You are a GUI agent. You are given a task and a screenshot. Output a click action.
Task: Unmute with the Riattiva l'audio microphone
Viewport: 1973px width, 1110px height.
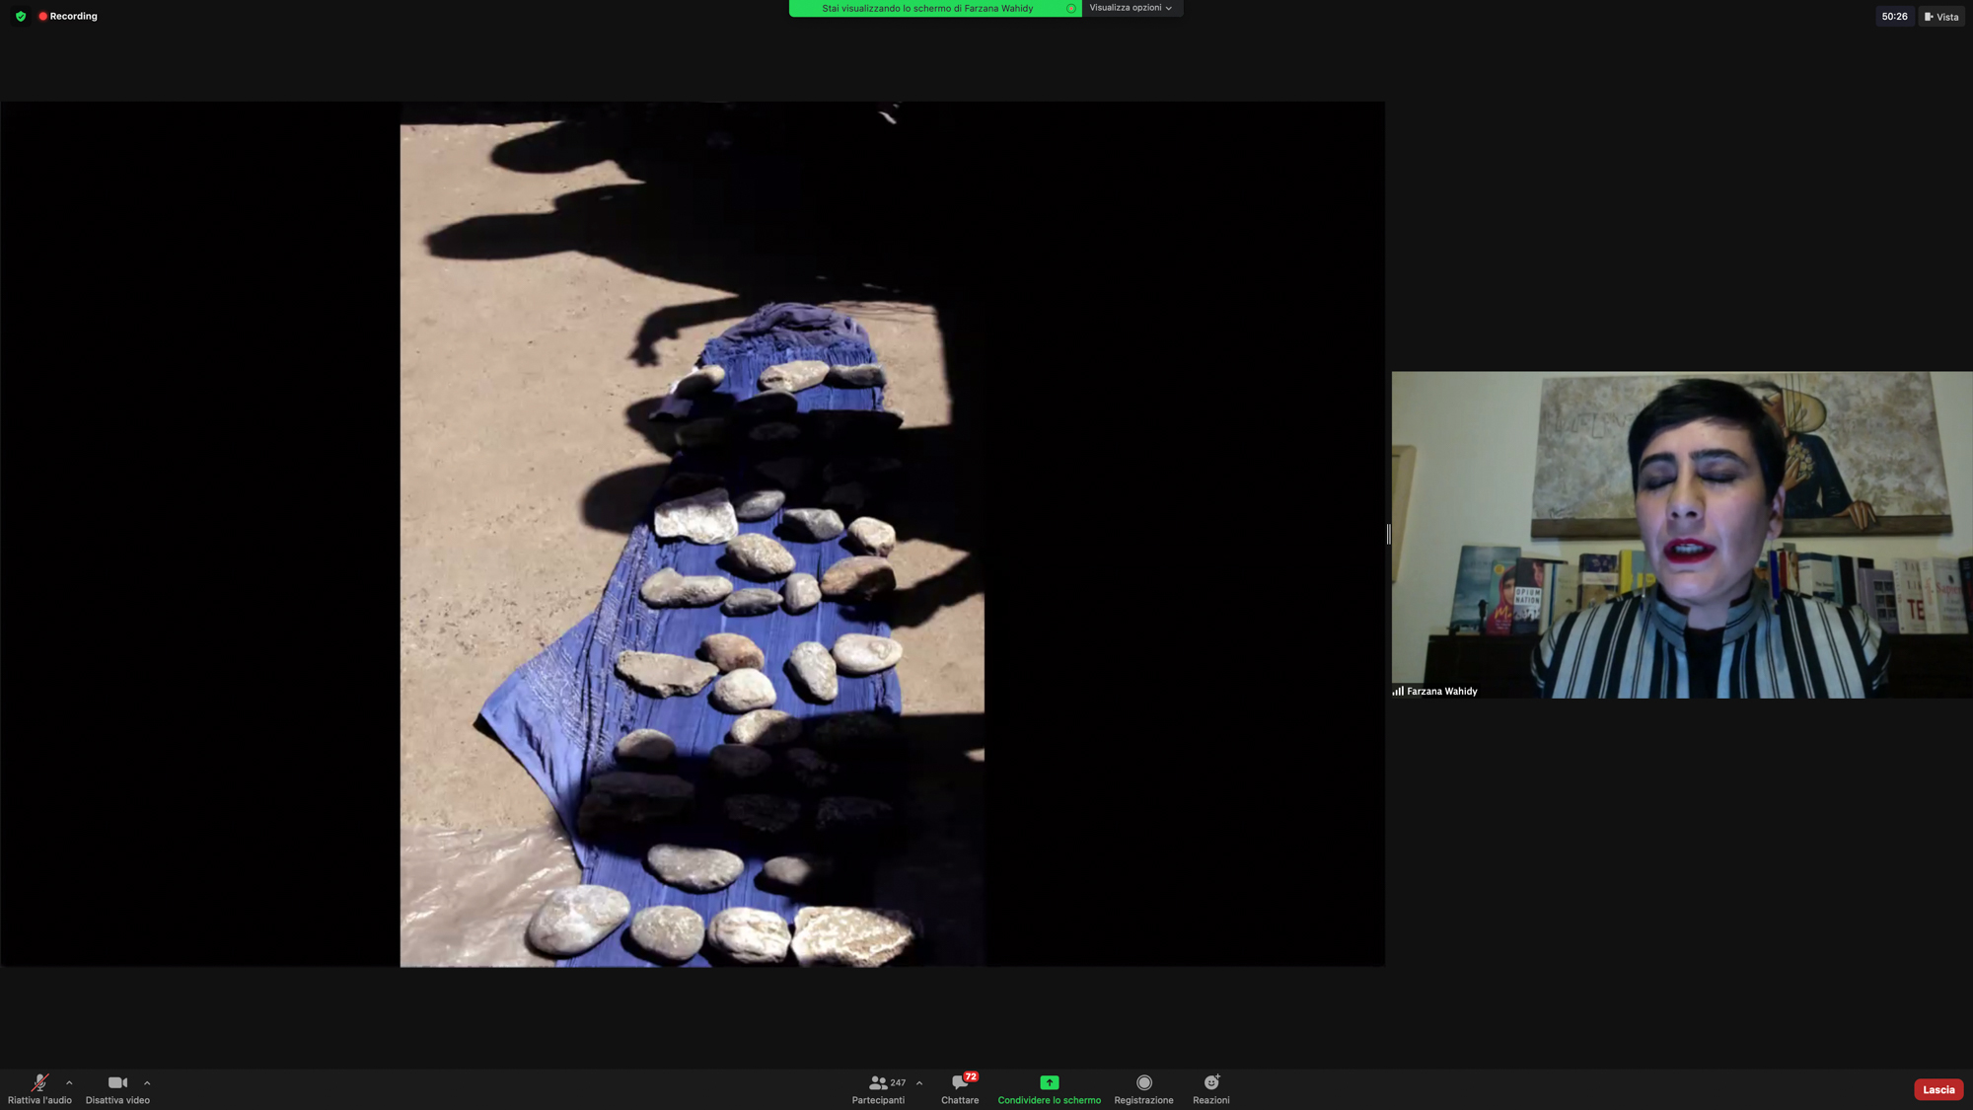pyautogui.click(x=39, y=1083)
